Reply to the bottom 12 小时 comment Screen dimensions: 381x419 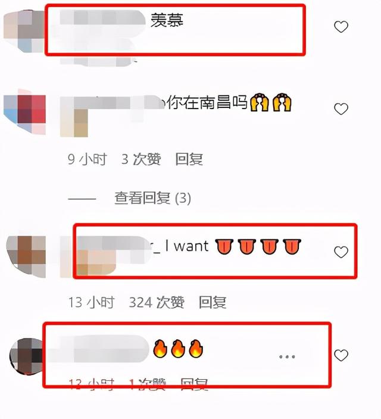point(194,385)
